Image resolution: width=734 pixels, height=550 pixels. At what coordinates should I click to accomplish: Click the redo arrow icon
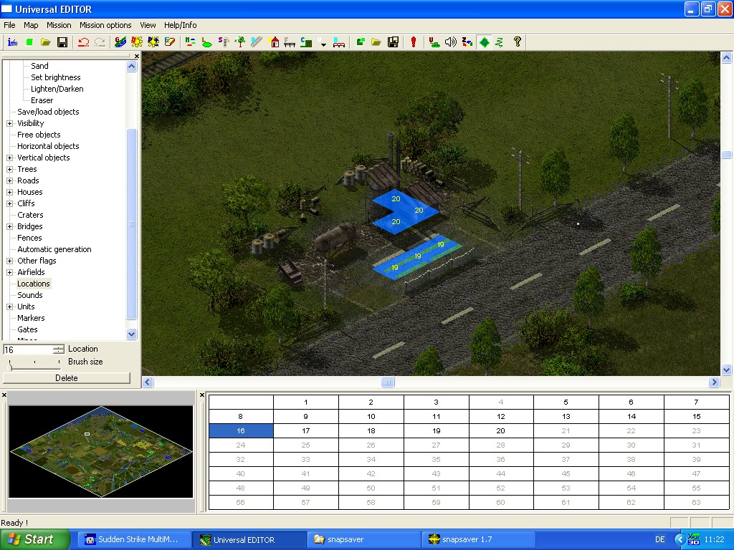tap(100, 42)
